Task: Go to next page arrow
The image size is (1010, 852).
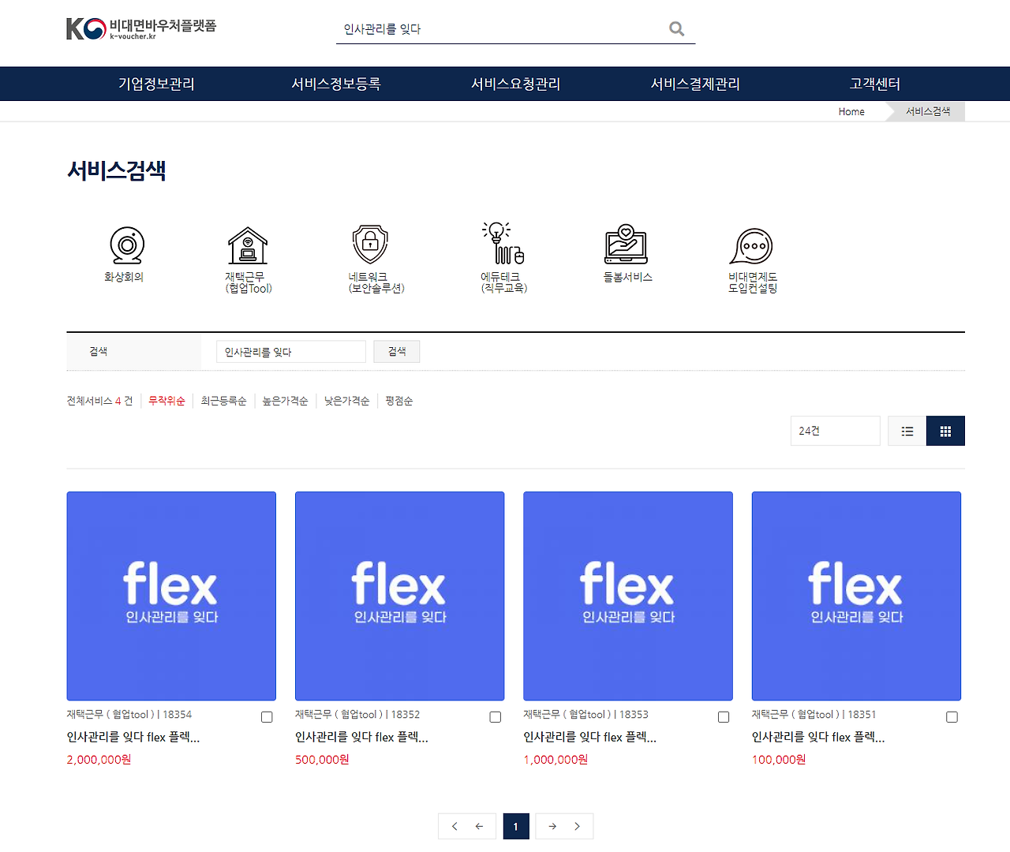Action: [552, 826]
